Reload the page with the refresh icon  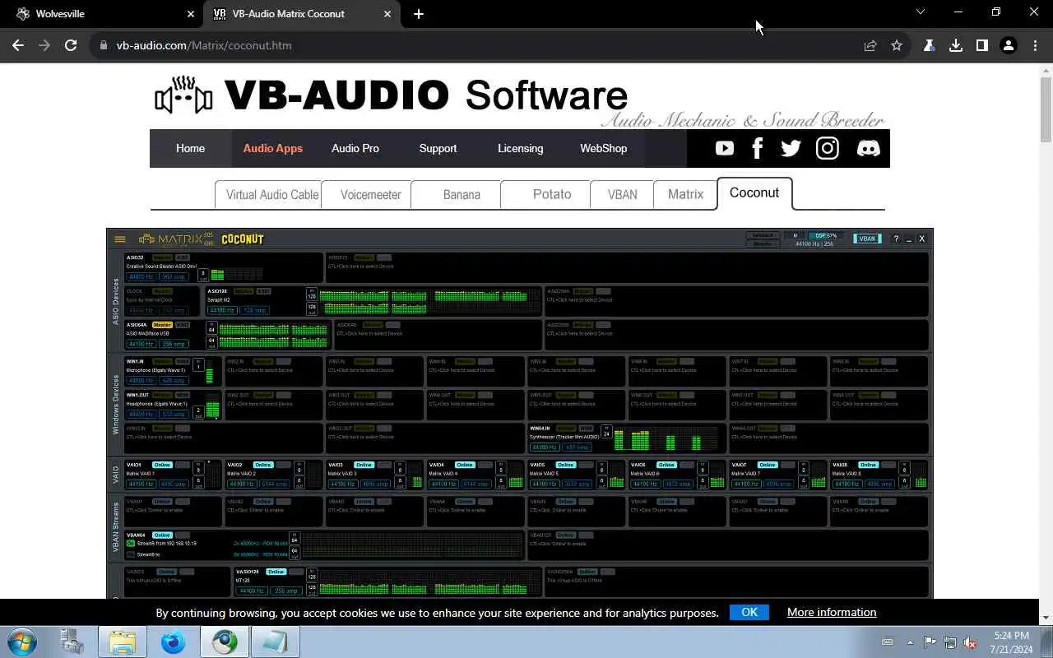[71, 45]
